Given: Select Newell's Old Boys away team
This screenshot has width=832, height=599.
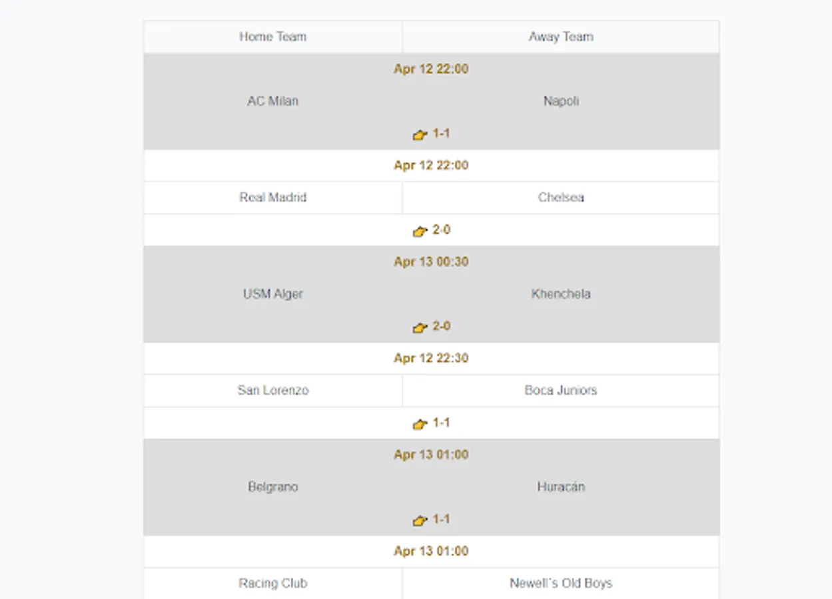Looking at the screenshot, I should pos(561,584).
